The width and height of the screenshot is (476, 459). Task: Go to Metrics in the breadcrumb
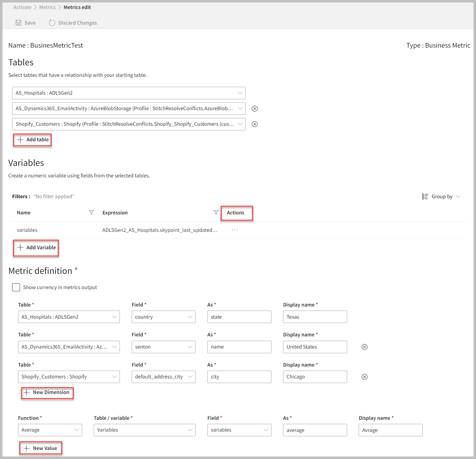point(47,7)
